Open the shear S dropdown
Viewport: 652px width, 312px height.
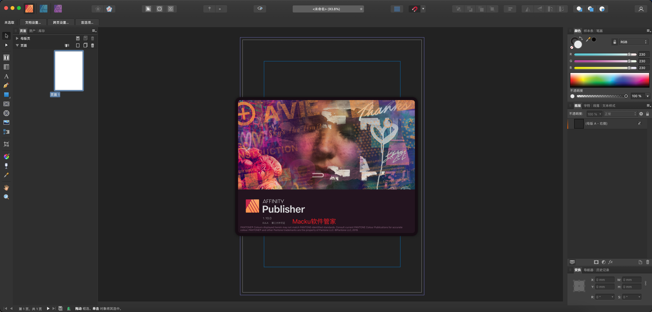click(639, 297)
